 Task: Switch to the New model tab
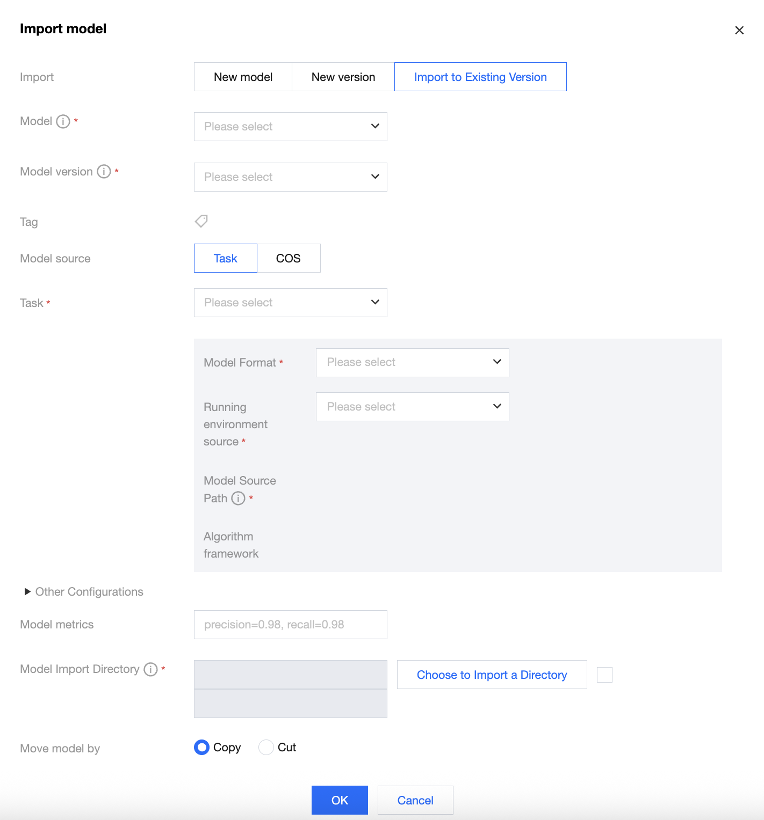243,77
